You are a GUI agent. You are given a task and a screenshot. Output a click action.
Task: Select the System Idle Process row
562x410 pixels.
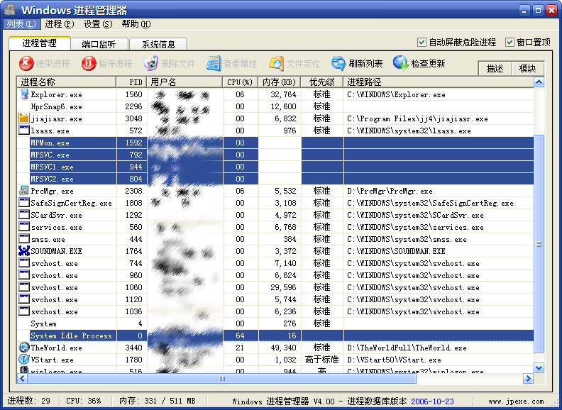(x=275, y=336)
